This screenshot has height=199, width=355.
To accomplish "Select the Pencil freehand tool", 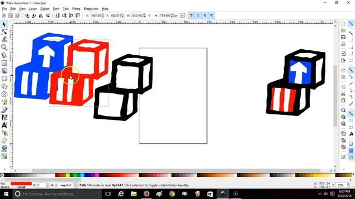I will pos(4,102).
